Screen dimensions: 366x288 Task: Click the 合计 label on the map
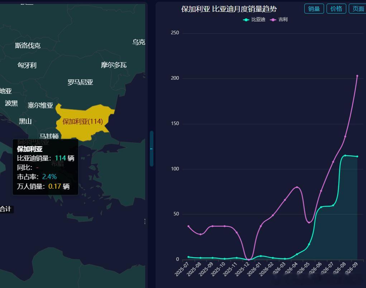click(5, 209)
